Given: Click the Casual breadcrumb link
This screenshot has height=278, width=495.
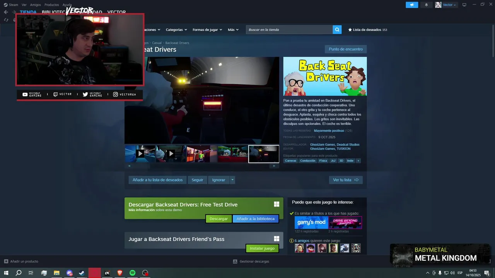Looking at the screenshot, I should pyautogui.click(x=157, y=43).
